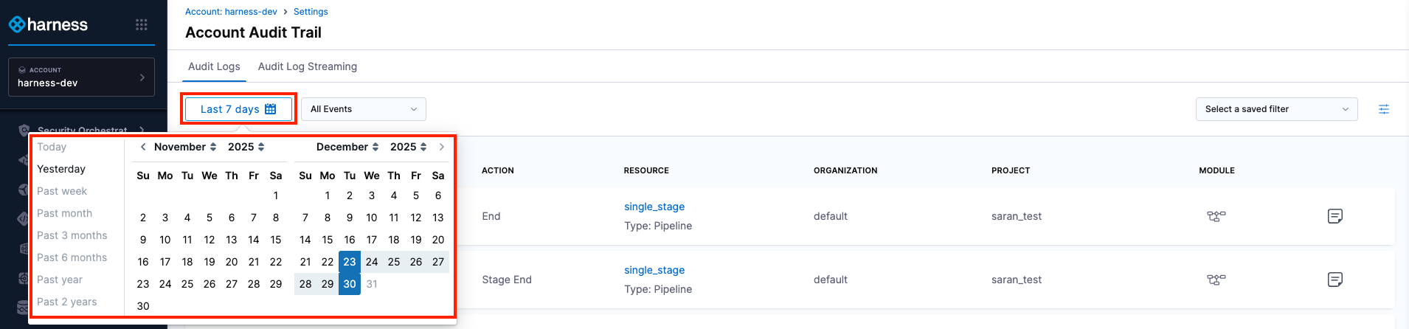This screenshot has height=329, width=1409.
Task: Choose Yesterday shortcut in date picker
Action: tap(61, 169)
